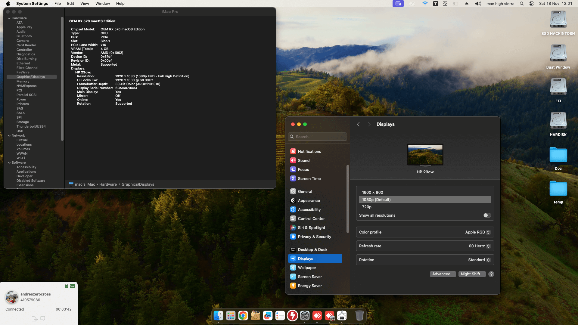Viewport: 578px width, 325px height.
Task: Open Launchpad from the Dock
Action: tap(231, 315)
